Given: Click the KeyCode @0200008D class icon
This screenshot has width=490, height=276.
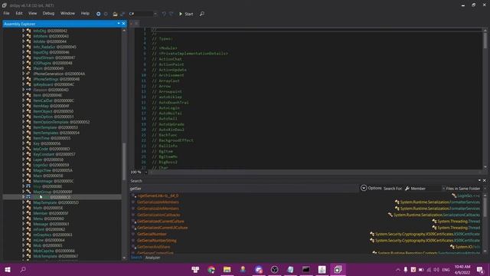Looking at the screenshot, I should 28,149.
